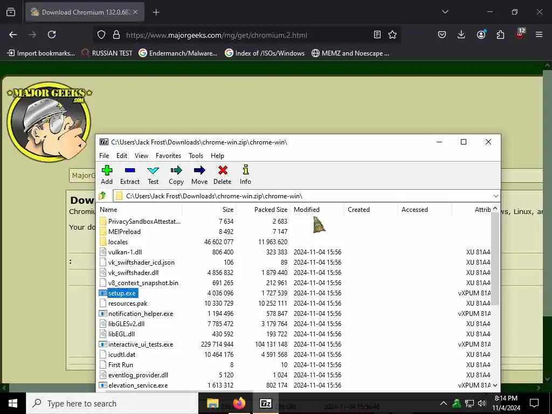552x414 pixels.
Task: Click the 7-Zip taskbar button
Action: point(265,403)
